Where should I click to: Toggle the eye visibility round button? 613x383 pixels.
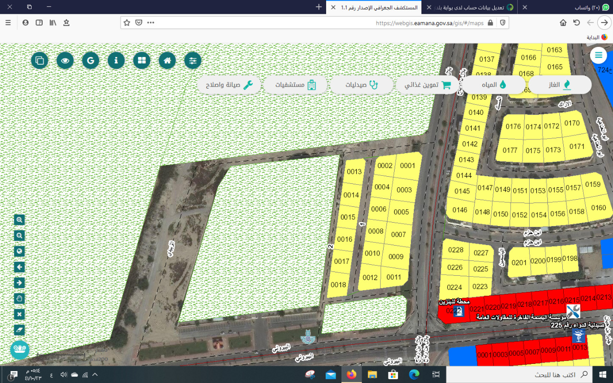[x=65, y=60]
